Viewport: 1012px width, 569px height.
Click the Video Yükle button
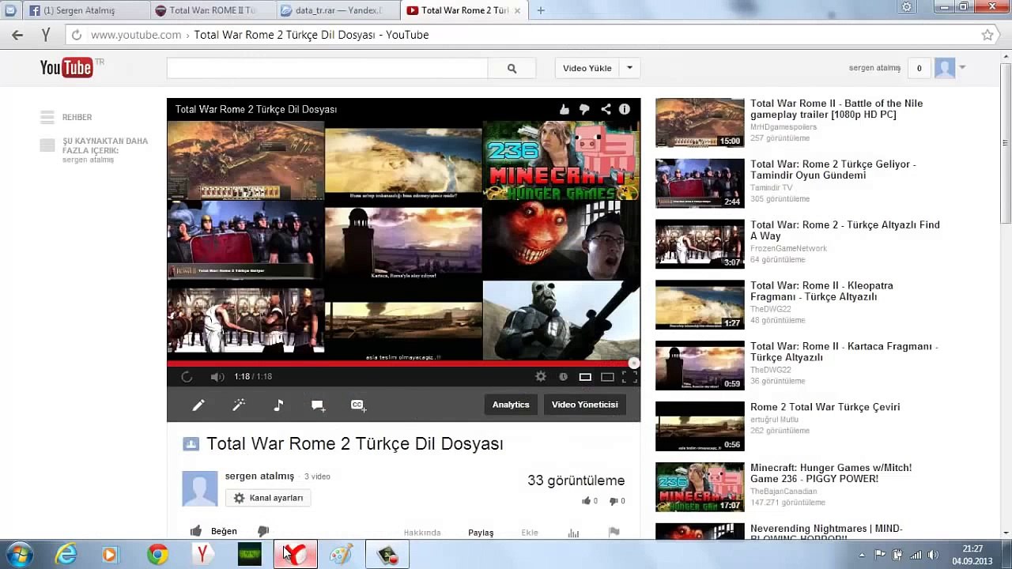click(587, 69)
